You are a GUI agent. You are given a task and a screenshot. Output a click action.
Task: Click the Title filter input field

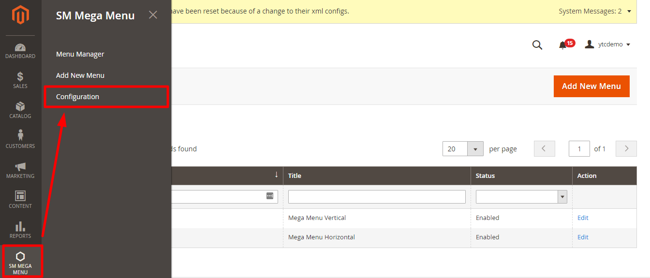tap(377, 196)
